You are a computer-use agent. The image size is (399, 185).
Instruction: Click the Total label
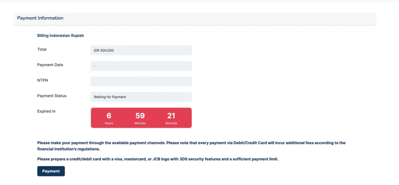point(42,49)
